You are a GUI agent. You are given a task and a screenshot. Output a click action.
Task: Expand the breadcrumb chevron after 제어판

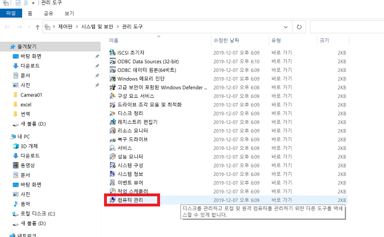coord(77,27)
